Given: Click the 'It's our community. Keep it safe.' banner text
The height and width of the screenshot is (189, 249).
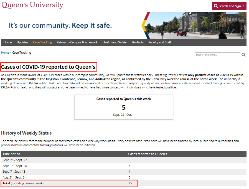Looking at the screenshot, I should (x=60, y=25).
